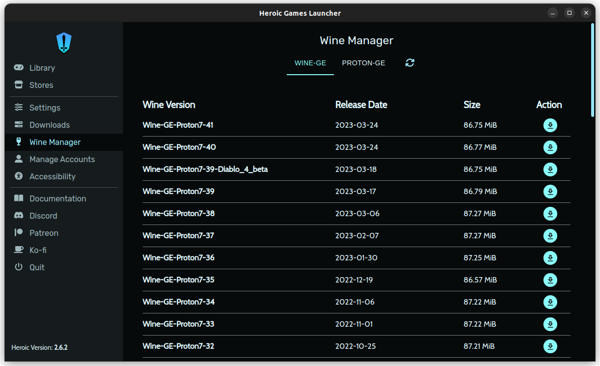Open the Patreon link

pos(64,233)
